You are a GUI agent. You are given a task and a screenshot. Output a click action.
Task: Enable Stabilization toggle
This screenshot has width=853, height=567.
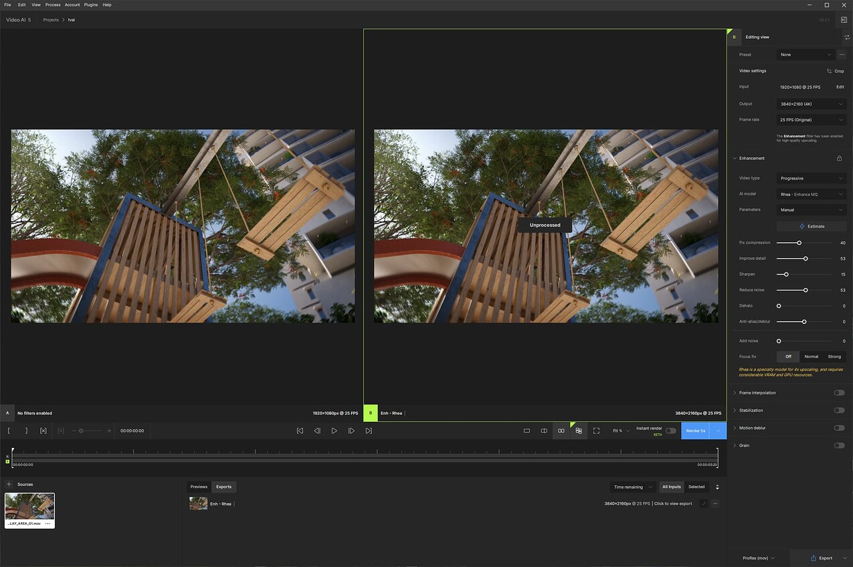point(839,410)
